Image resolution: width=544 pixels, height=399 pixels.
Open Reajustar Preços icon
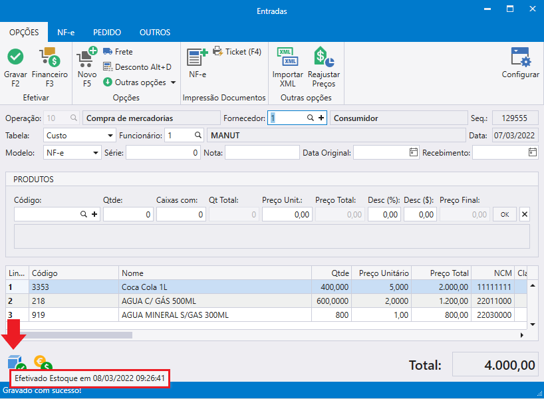[x=324, y=57]
